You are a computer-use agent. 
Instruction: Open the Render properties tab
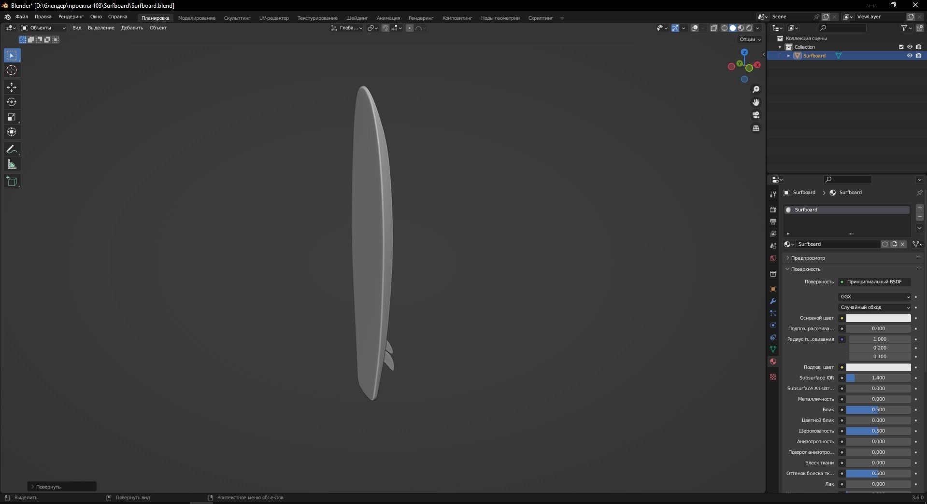773,210
